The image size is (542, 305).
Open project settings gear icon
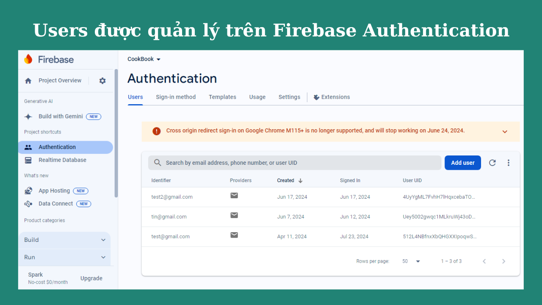point(102,81)
